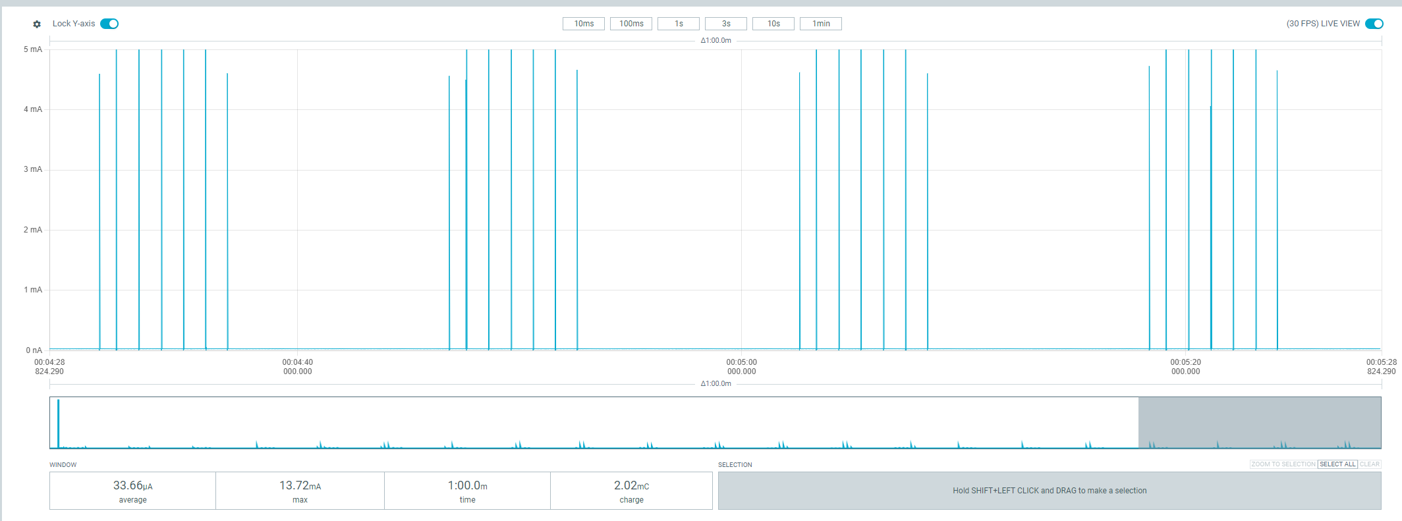
Task: Choose the 1s window preset
Action: pyautogui.click(x=678, y=24)
